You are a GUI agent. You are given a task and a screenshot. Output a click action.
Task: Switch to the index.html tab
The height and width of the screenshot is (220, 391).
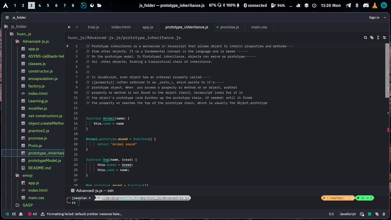(121, 27)
